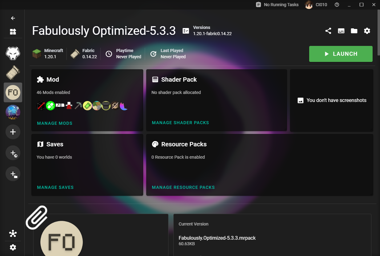The width and height of the screenshot is (380, 256).
Task: Open the No Running Tasks indicator
Action: 277,5
